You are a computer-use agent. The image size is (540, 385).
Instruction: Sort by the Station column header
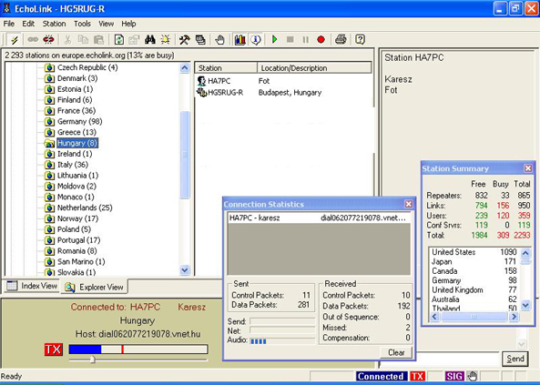[226, 68]
